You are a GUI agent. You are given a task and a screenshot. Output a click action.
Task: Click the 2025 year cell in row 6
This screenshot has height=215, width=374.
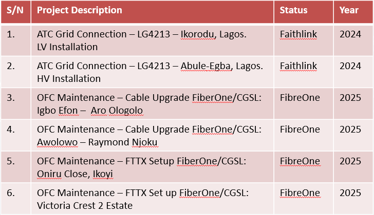[350, 193]
